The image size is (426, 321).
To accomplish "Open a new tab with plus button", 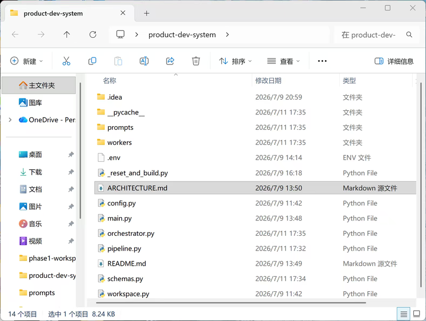I will point(147,13).
